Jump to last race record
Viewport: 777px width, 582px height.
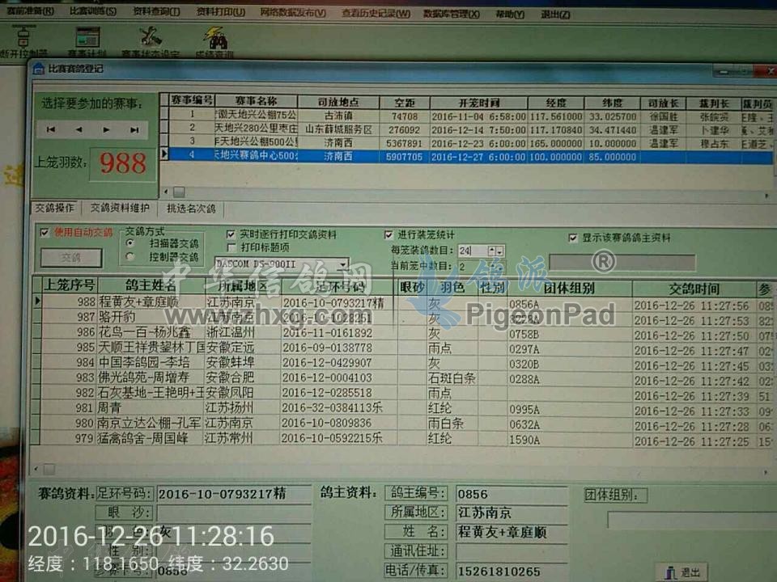coord(134,129)
